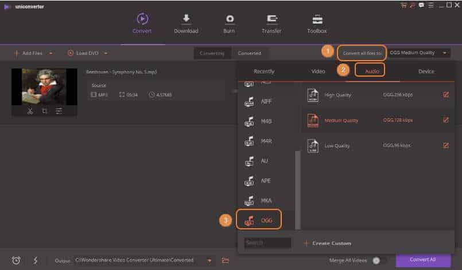Click the Beethoven video thumbnail
This screenshot has width=462, height=270.
point(44,87)
